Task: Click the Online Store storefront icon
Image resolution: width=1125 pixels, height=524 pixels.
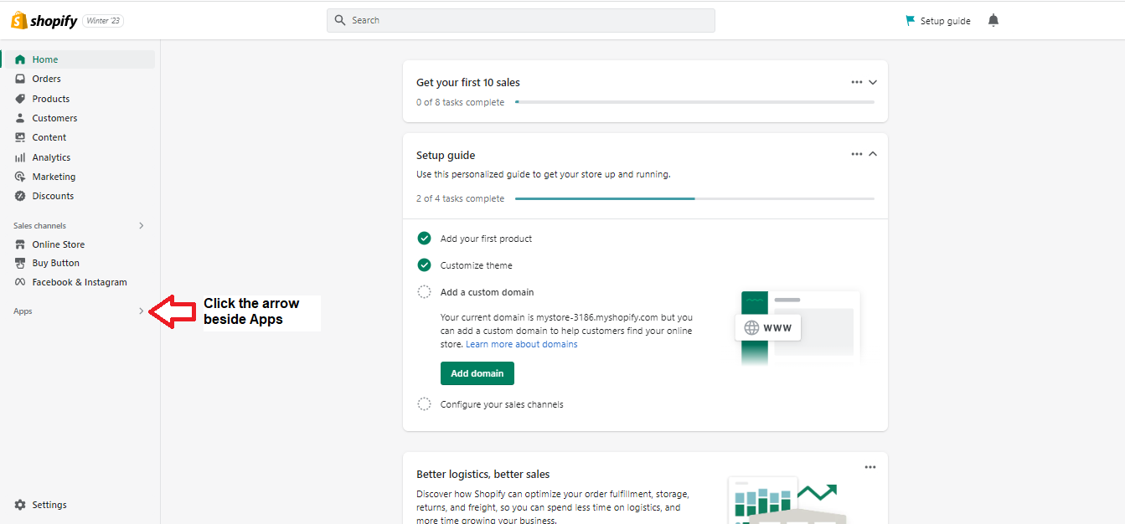Action: pyautogui.click(x=20, y=244)
